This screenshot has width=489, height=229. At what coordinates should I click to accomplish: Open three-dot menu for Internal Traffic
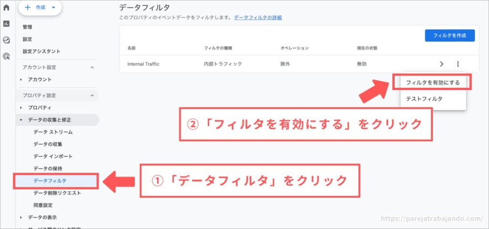click(x=458, y=64)
